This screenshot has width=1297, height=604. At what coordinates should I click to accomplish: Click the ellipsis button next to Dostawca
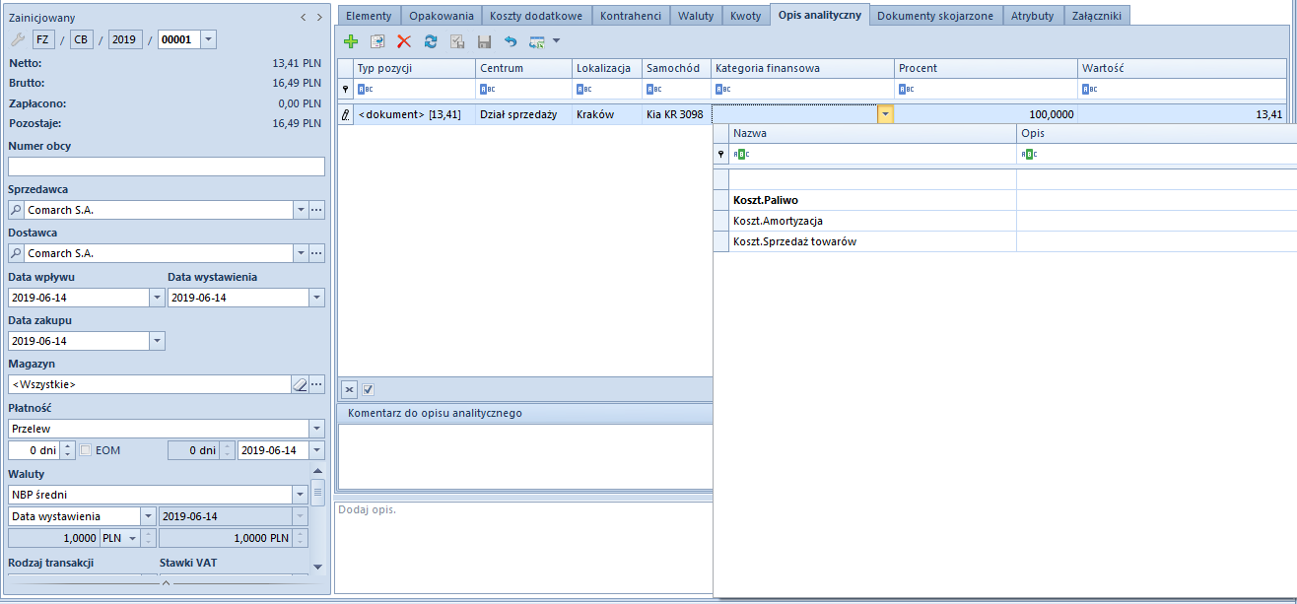316,253
